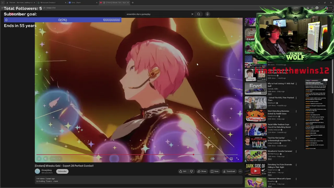Open the player settings gear

pos(225,158)
